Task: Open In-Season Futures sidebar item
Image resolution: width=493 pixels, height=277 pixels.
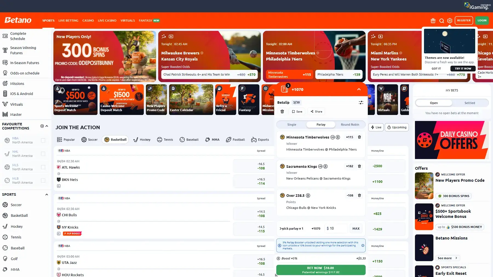Action: click(26, 63)
